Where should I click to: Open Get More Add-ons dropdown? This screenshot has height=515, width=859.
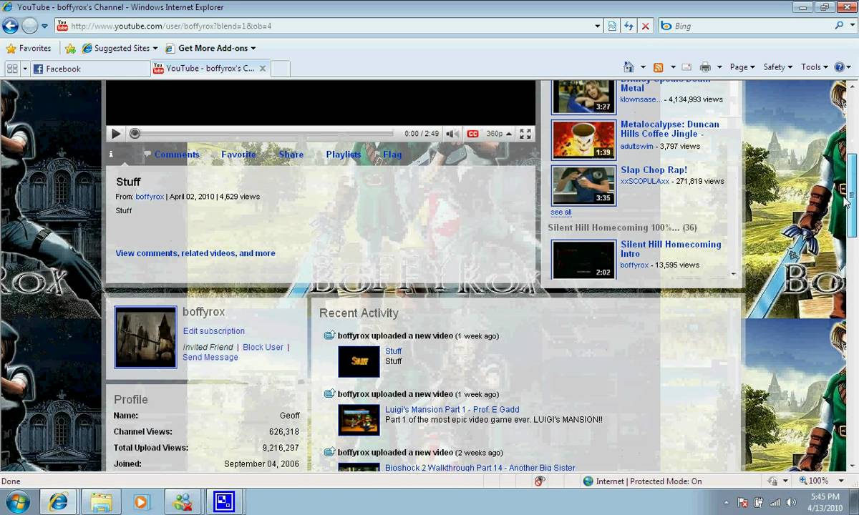point(210,49)
